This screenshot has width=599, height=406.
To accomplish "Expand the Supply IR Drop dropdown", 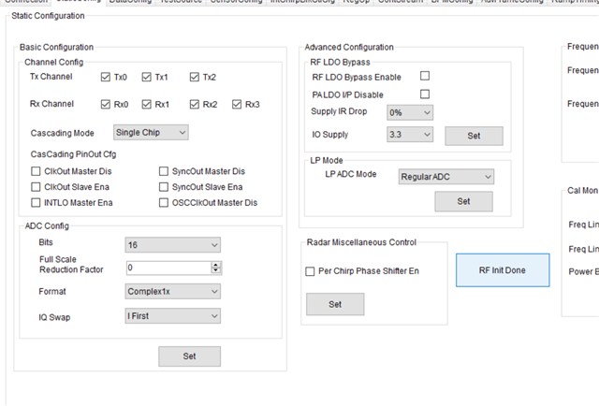I will click(410, 112).
